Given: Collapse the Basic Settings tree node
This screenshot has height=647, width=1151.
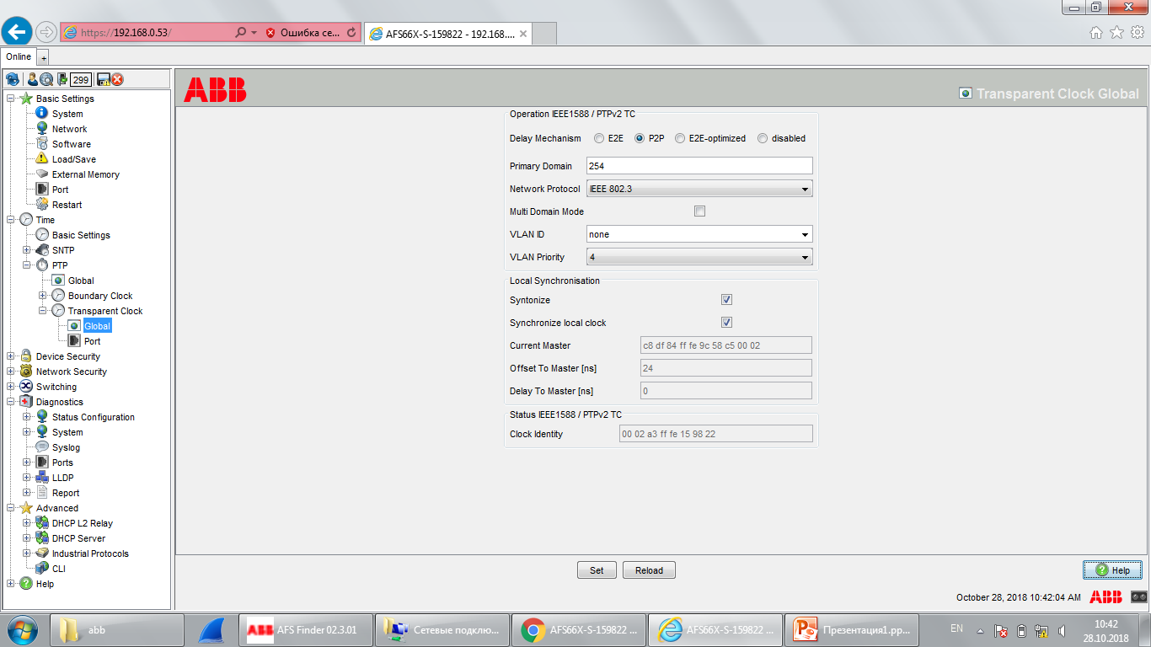Looking at the screenshot, I should coord(11,99).
